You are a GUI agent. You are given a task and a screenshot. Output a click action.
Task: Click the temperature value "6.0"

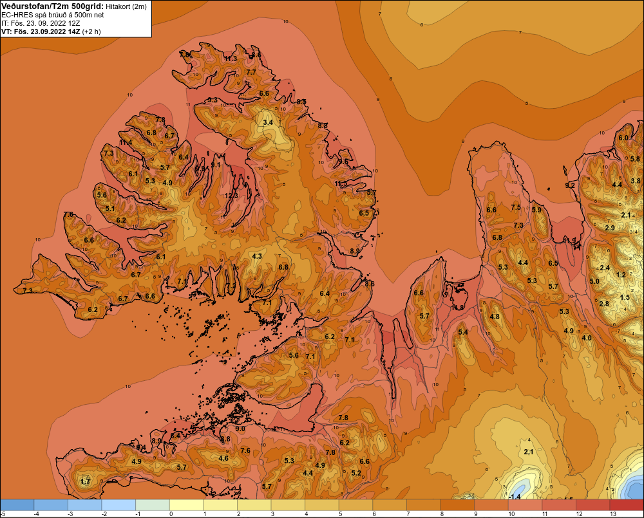pos(623,138)
